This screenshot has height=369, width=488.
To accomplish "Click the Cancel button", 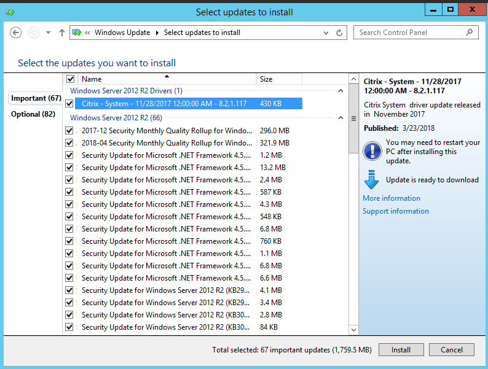I will click(x=452, y=350).
